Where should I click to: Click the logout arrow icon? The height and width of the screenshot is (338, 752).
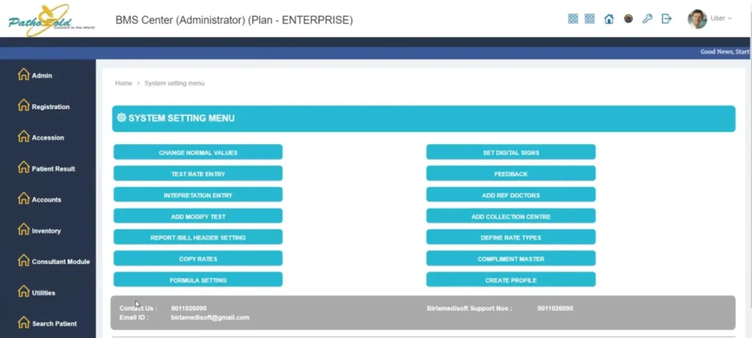[x=667, y=18]
